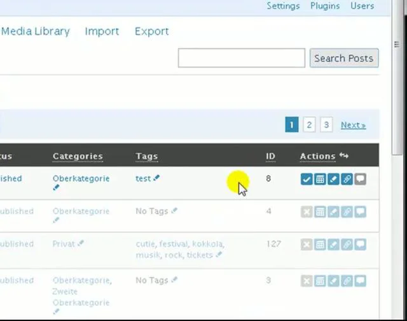Click pencil edit icon in row ID 4
This screenshot has height=321, width=407.
(333, 212)
